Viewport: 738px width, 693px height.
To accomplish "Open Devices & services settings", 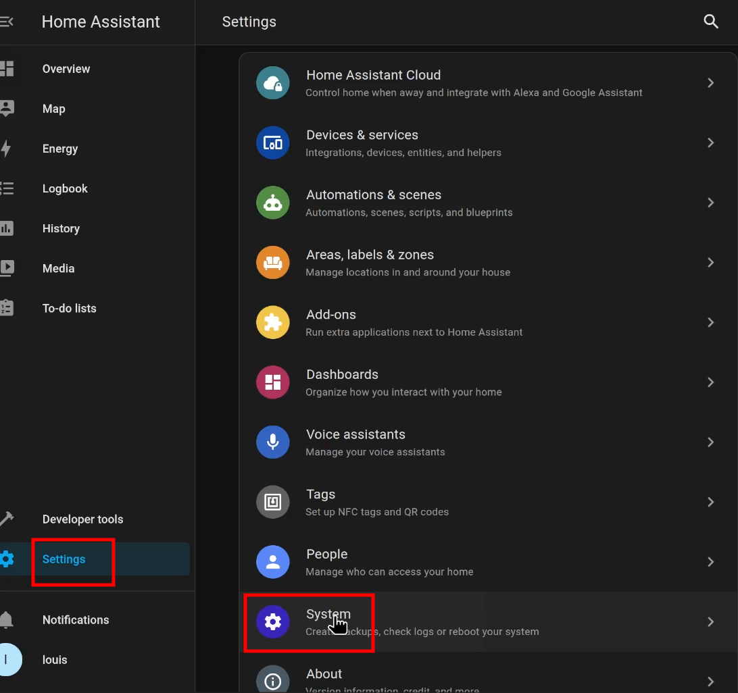I will point(488,143).
